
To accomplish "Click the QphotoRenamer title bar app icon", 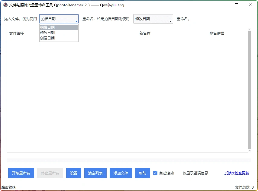I will [5, 5].
